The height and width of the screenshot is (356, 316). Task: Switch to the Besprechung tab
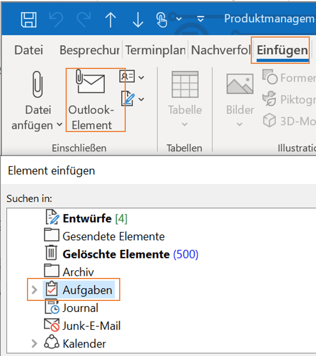89,50
